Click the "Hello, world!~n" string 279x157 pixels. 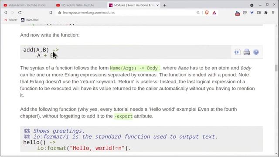pos(97,148)
